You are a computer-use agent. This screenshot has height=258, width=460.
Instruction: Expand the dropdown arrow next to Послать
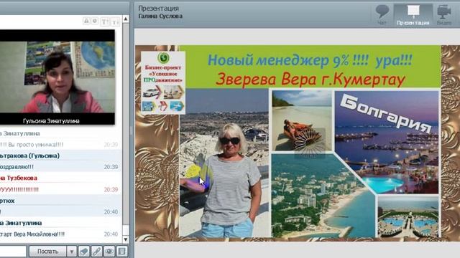(x=71, y=252)
